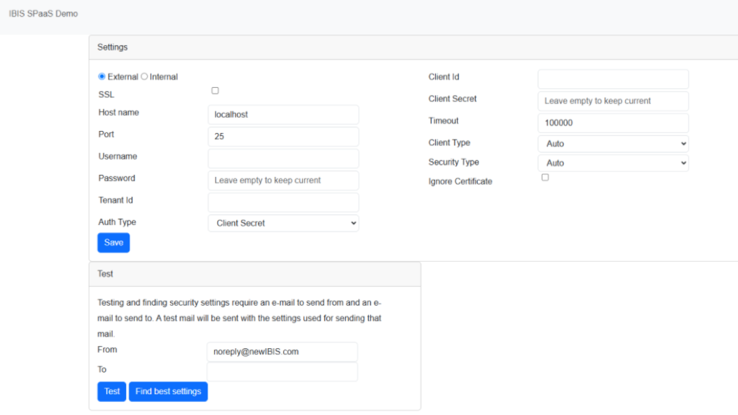
Task: Select the Client Secret field
Action: point(613,101)
